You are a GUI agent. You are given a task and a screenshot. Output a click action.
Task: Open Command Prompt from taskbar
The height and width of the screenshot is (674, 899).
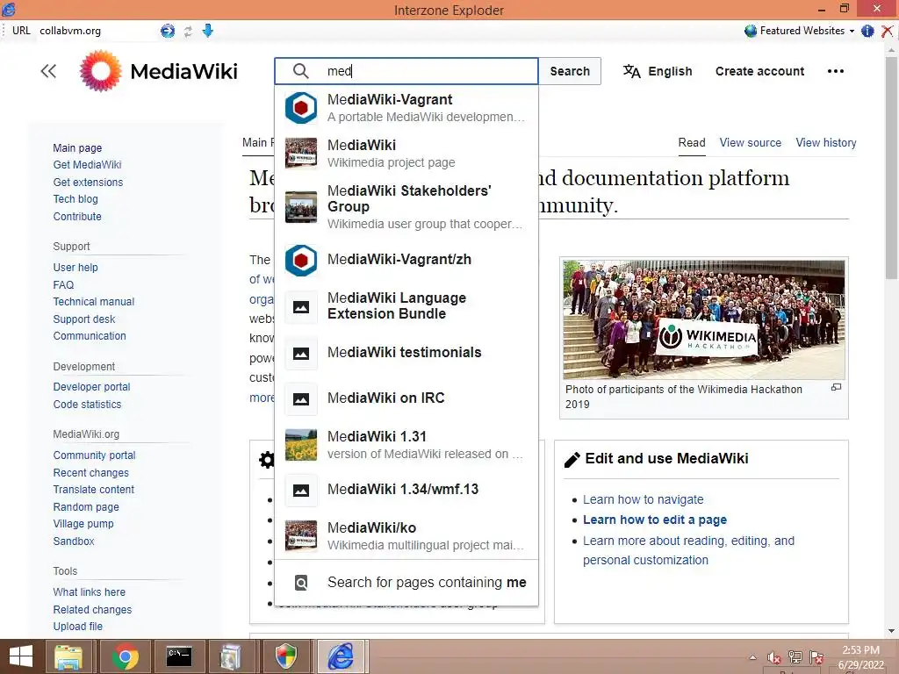point(179,656)
